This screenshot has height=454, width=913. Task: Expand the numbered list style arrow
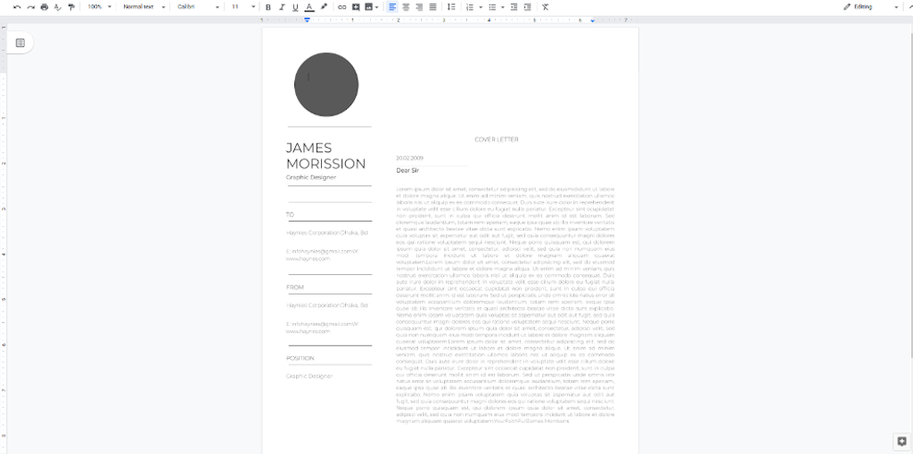coord(481,7)
